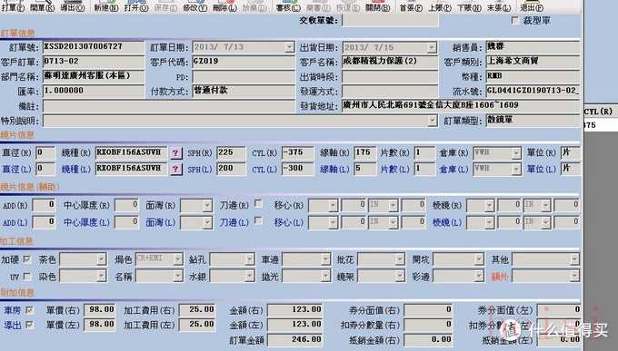Click the 退出(E) toolbar button
Screen dimensions: 618x351
point(531,6)
